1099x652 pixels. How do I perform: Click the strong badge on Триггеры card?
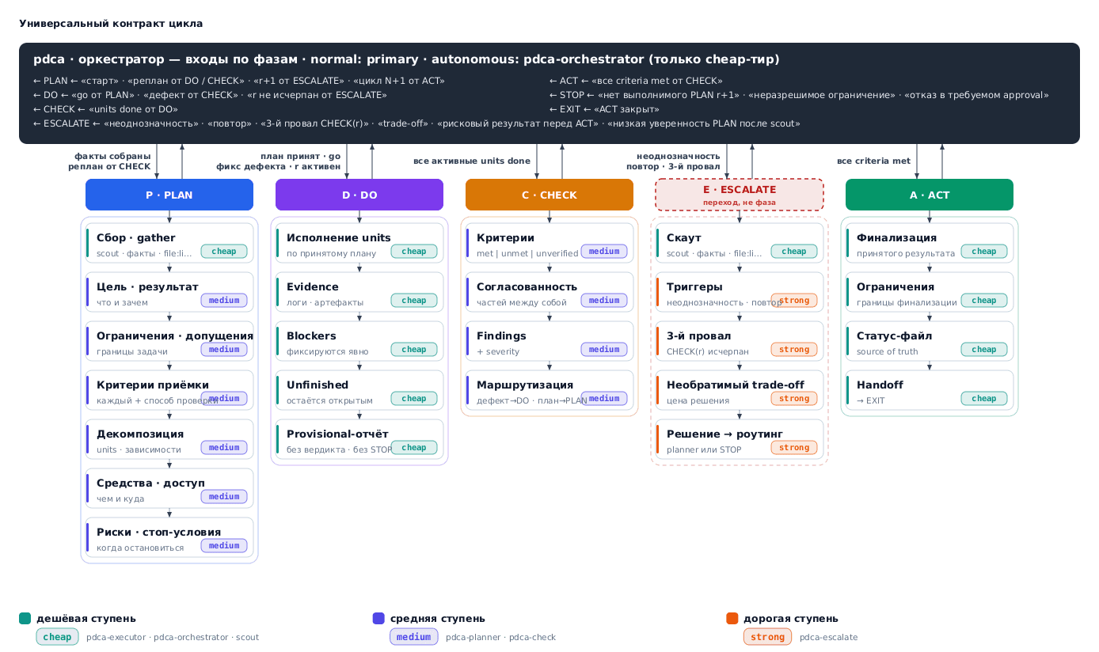(x=794, y=300)
